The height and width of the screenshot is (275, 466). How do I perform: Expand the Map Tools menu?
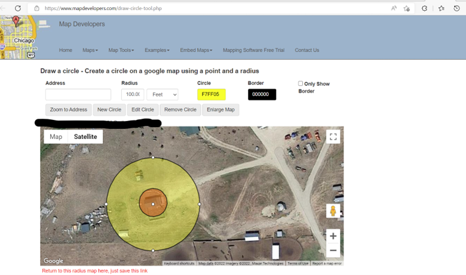click(x=121, y=50)
